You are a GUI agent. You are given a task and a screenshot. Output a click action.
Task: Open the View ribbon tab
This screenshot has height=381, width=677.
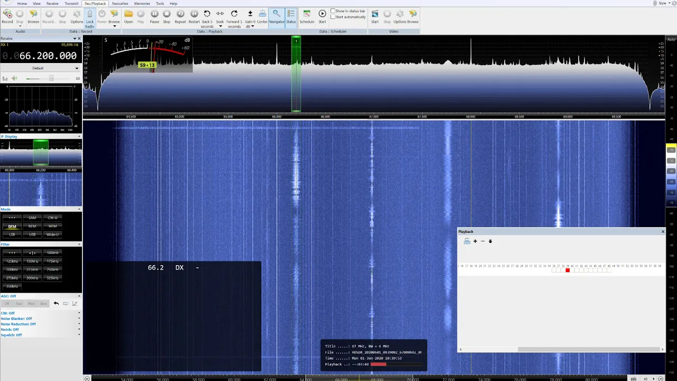(x=36, y=3)
